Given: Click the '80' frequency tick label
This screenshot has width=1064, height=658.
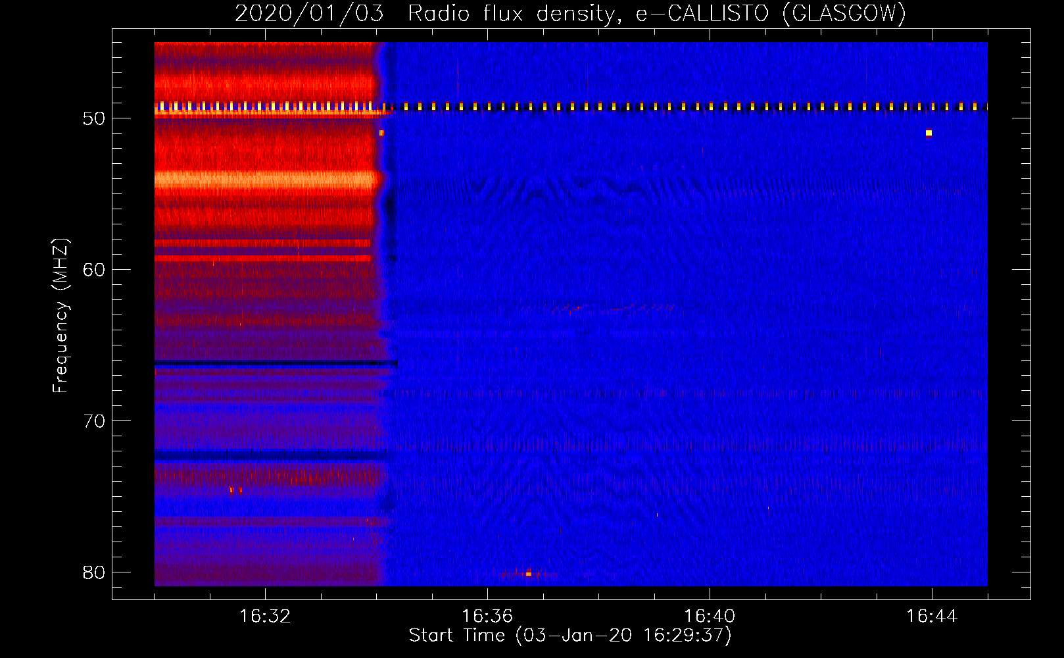Looking at the screenshot, I should [x=94, y=572].
